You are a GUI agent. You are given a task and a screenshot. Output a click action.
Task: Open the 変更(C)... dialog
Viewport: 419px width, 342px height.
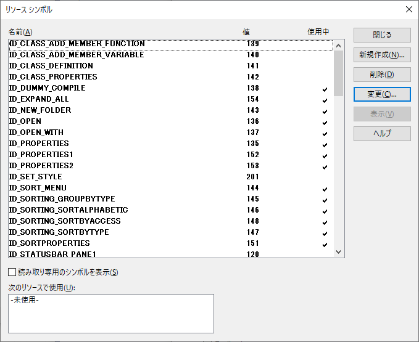(381, 94)
